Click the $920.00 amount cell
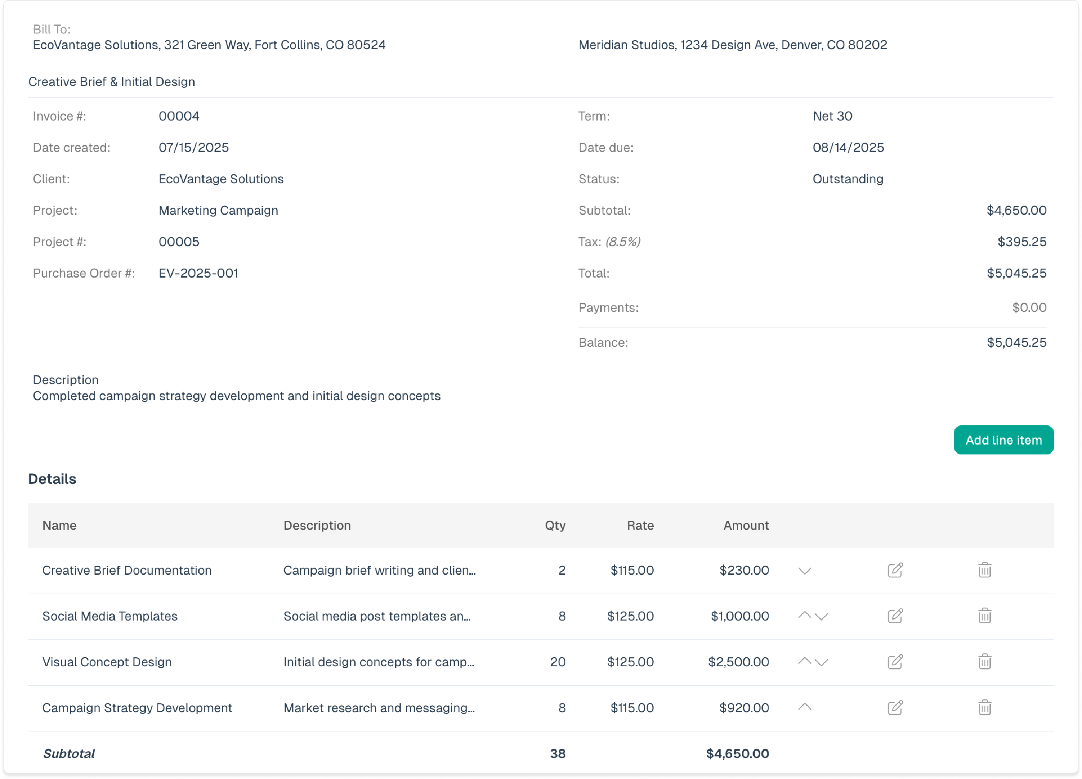 coord(744,707)
